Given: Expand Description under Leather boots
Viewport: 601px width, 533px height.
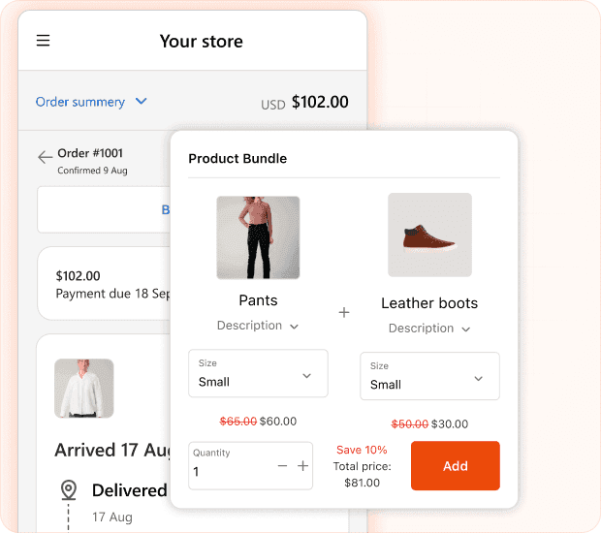Looking at the screenshot, I should [429, 329].
